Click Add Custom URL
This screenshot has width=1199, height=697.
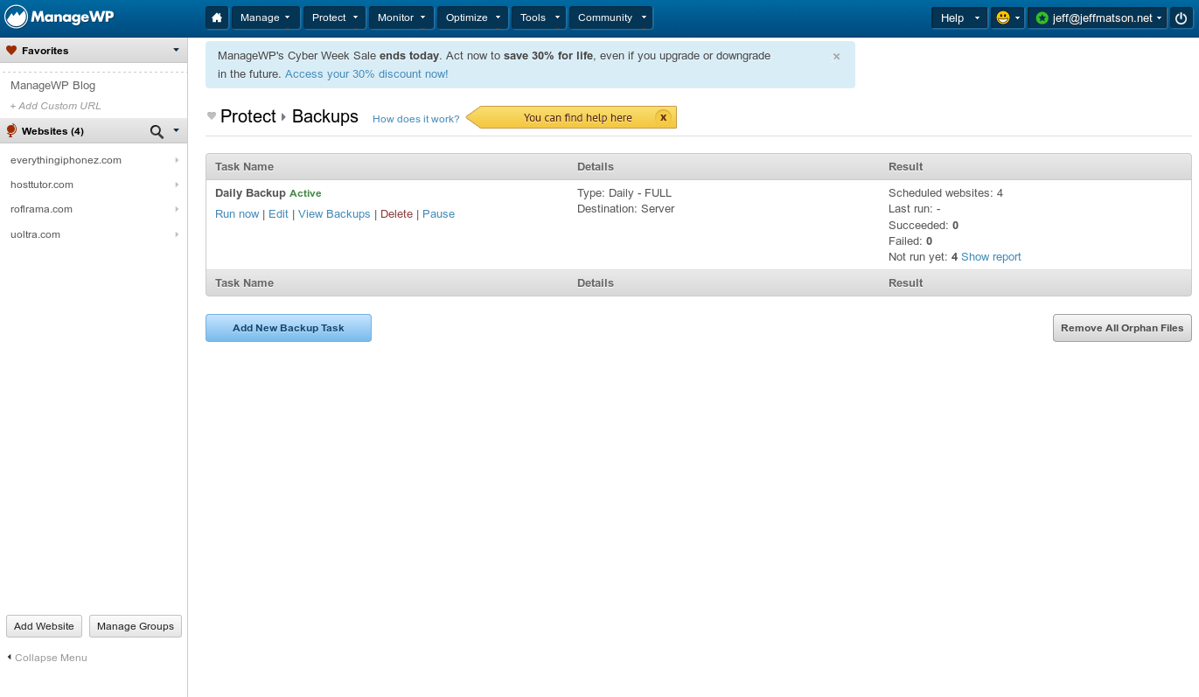click(x=56, y=106)
